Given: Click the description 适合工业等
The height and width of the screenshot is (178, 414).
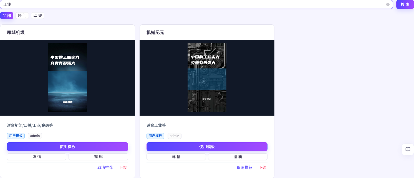Looking at the screenshot, I should click(x=156, y=125).
